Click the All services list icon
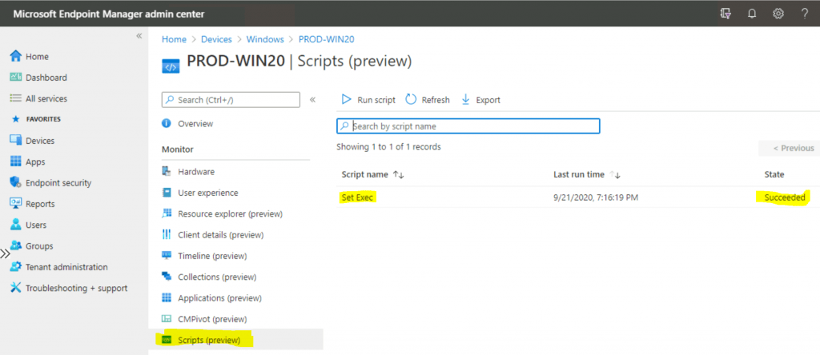The image size is (820, 355). pyautogui.click(x=16, y=98)
